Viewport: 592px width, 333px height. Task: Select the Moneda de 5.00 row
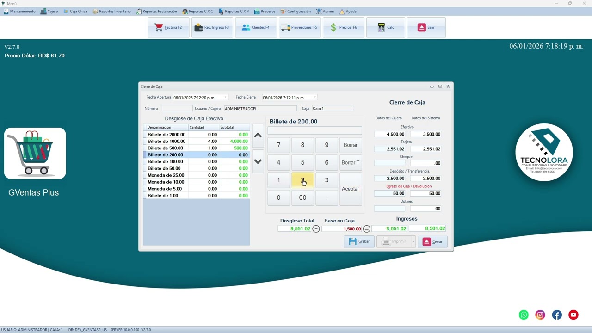click(197, 189)
